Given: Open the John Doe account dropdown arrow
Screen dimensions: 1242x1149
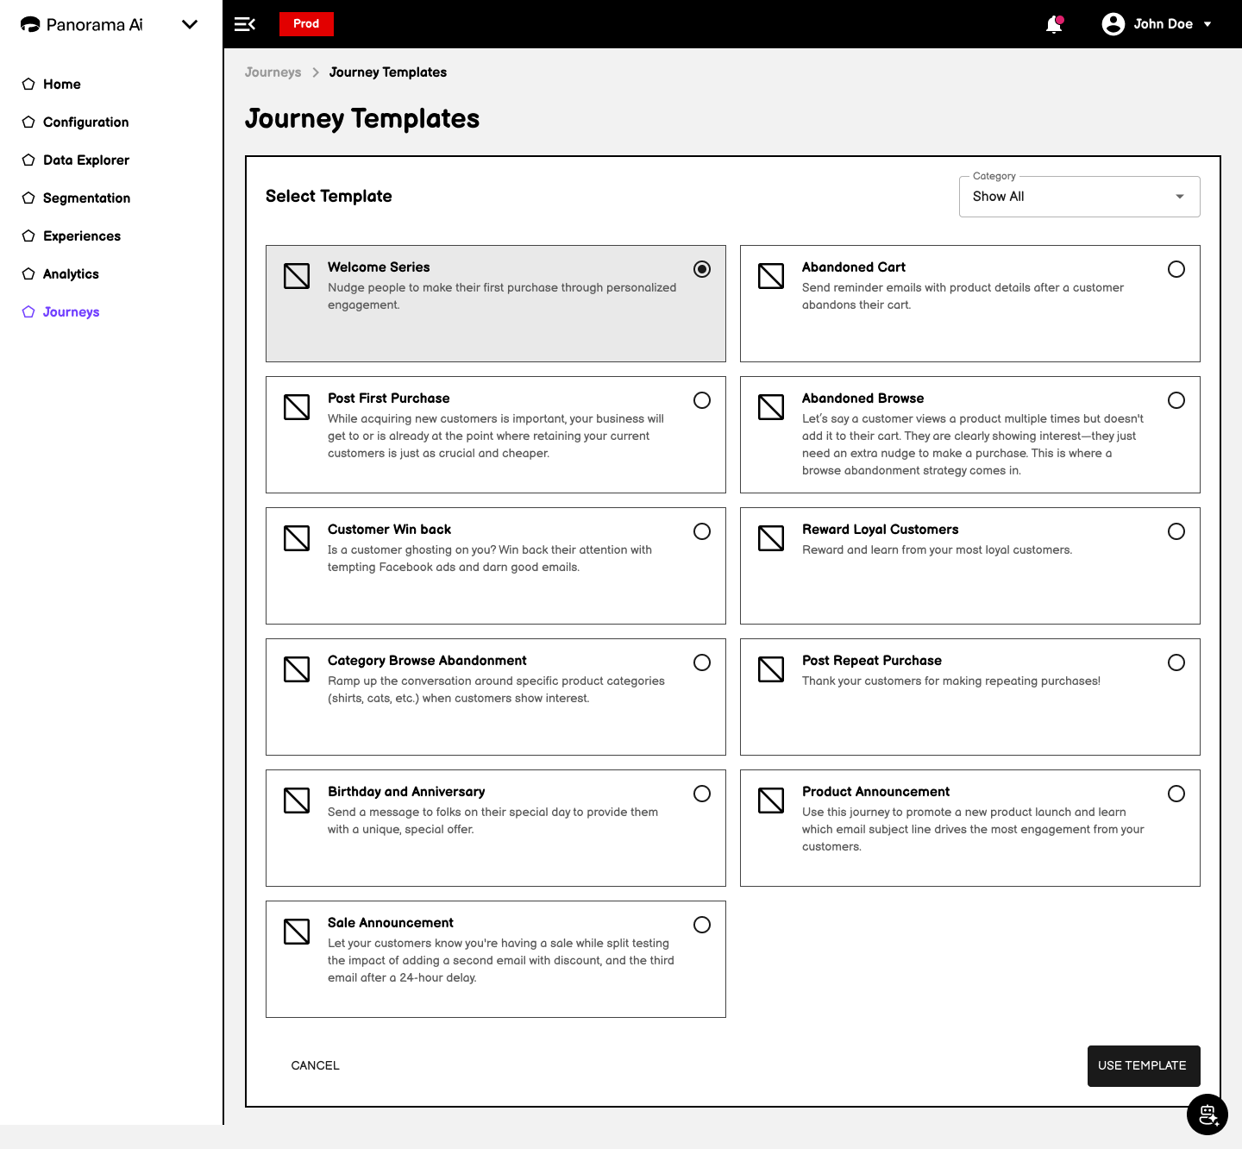Looking at the screenshot, I should pyautogui.click(x=1207, y=24).
